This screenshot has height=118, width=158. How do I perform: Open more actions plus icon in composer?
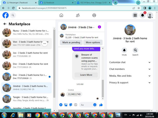pos(61,105)
